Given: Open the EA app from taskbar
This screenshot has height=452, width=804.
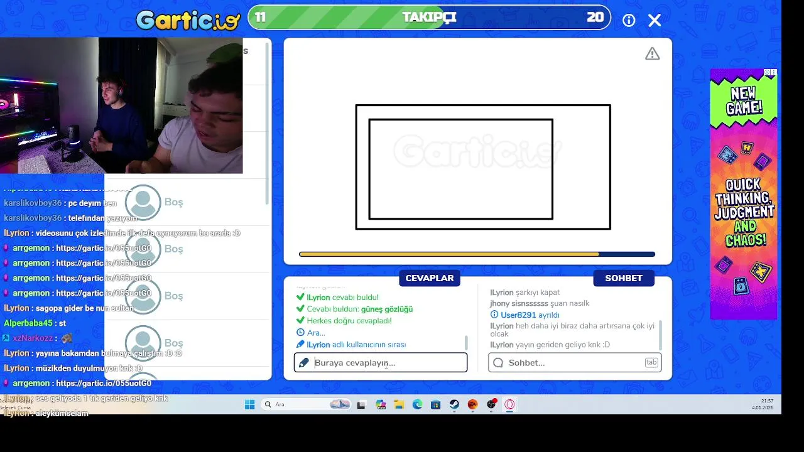Looking at the screenshot, I should point(472,405).
